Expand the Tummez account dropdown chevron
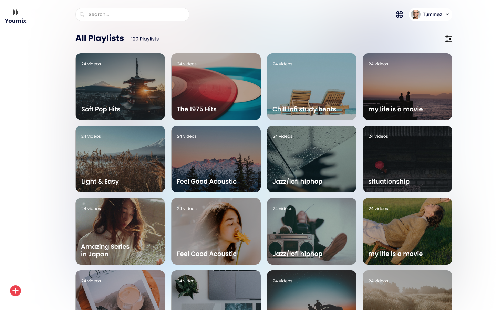496x310 pixels. pos(447,14)
